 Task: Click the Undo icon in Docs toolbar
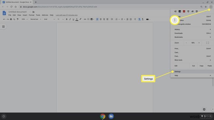click(4, 19)
